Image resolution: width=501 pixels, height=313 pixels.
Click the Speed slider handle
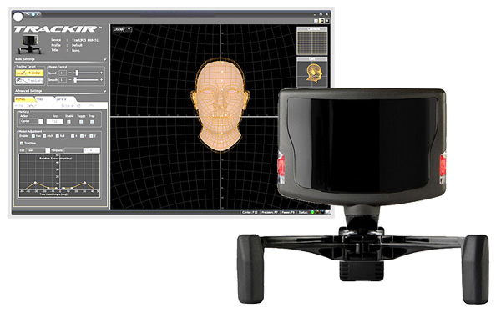click(77, 73)
